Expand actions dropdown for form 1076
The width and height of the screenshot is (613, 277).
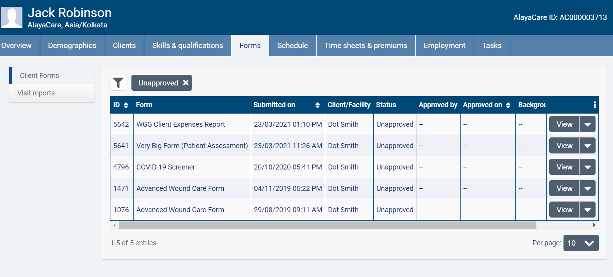click(x=587, y=210)
